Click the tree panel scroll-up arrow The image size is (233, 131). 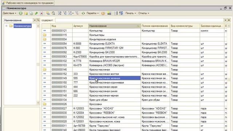tap(38, 26)
